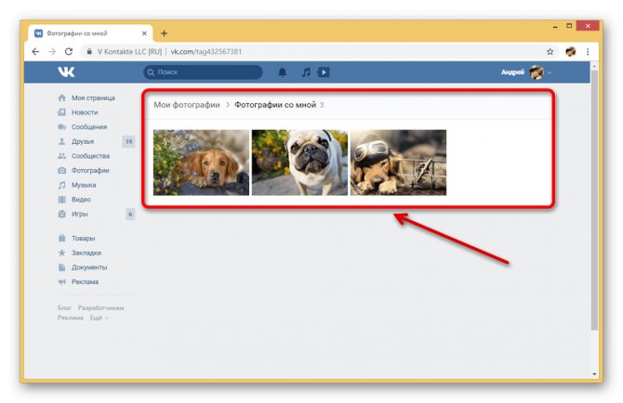The image size is (623, 403).
Task: Click the Закладки star icon in sidebar
Action: point(61,253)
